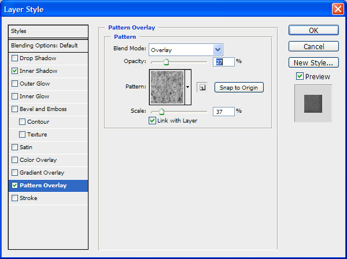This screenshot has height=259, width=347.
Task: Click the New Style... button
Action: click(x=313, y=62)
